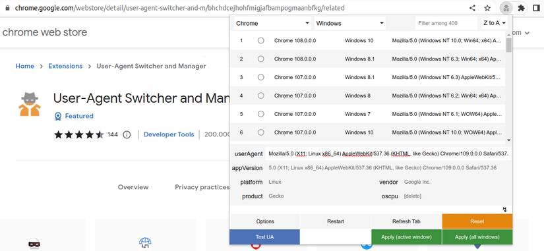Screen dimensions: 544x251
Task: Click the vendor field showing Google Inc.
Action: tap(456, 182)
